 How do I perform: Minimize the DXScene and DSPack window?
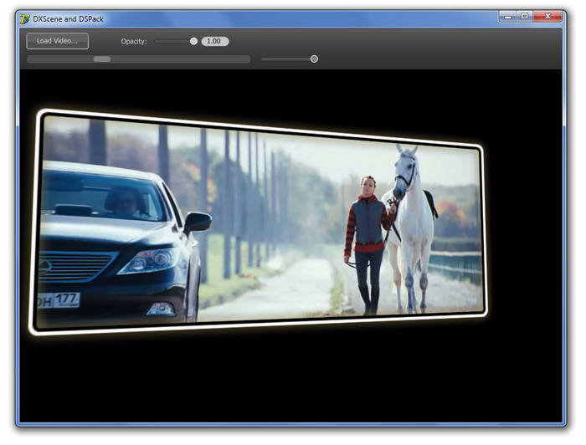point(507,16)
